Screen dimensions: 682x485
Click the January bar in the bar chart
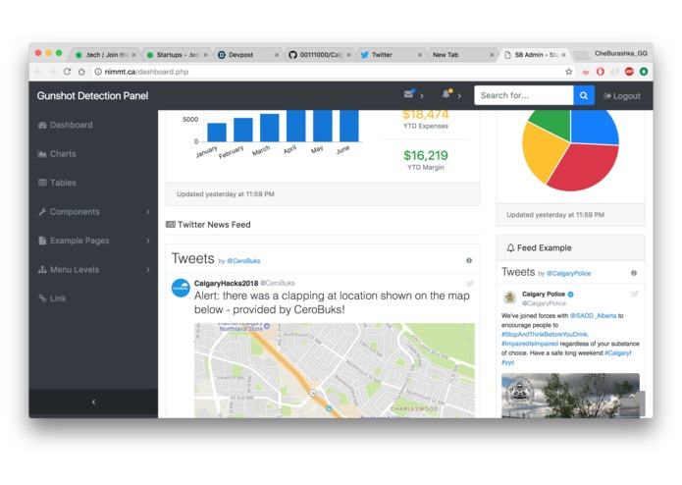(x=217, y=133)
